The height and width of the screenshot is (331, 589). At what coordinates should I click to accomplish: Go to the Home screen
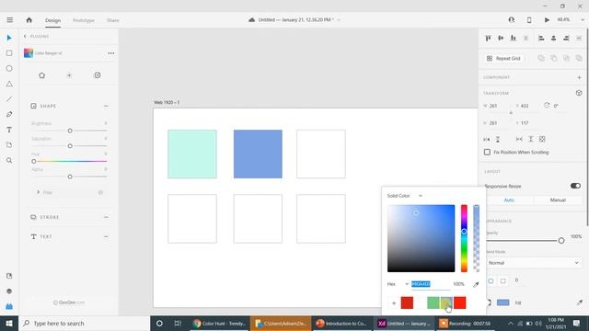pos(29,20)
